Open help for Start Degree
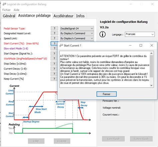 (54, 53)
